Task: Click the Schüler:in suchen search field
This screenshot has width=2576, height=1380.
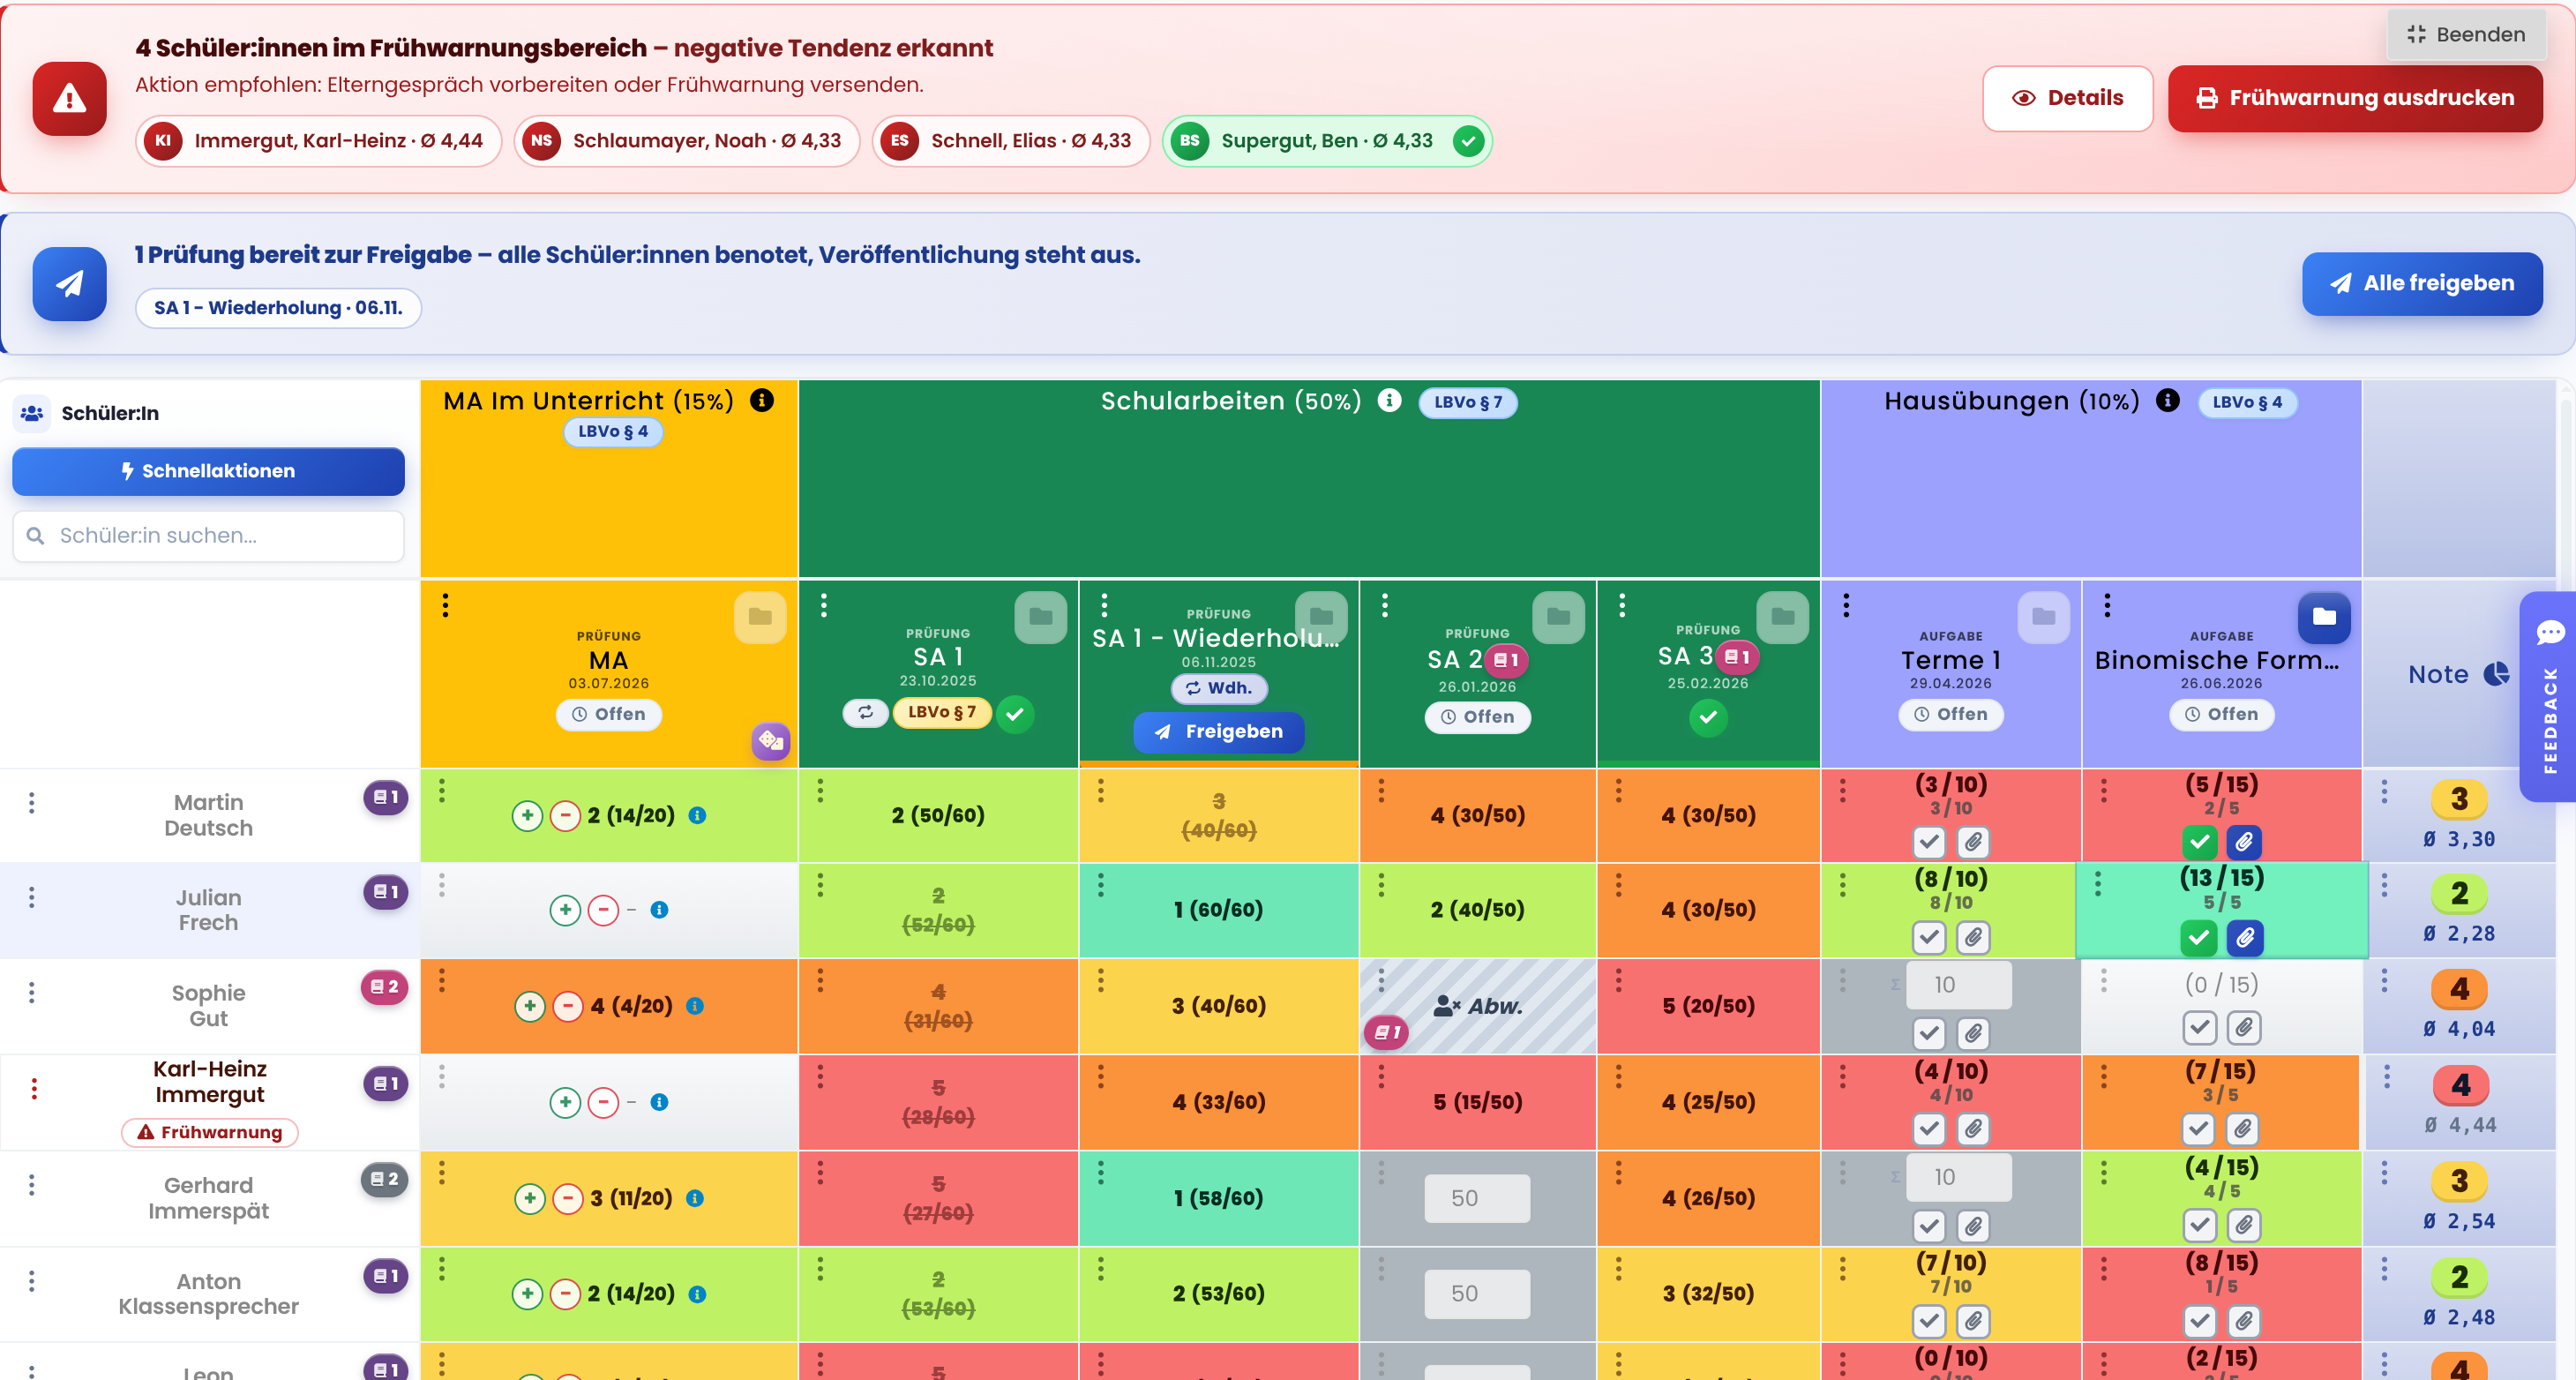Action: click(x=208, y=536)
